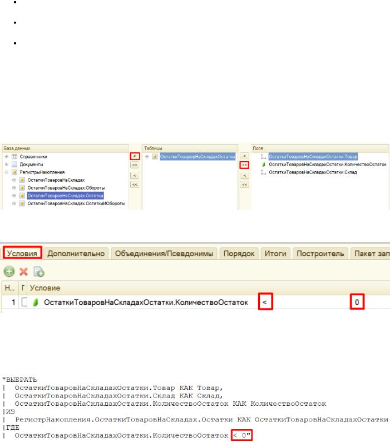Select ОстаткиТоваровНаСкладахОстатки.КоличествоОстаток in the Поля list
Viewport: 390px width, 442px height.
(x=327, y=165)
